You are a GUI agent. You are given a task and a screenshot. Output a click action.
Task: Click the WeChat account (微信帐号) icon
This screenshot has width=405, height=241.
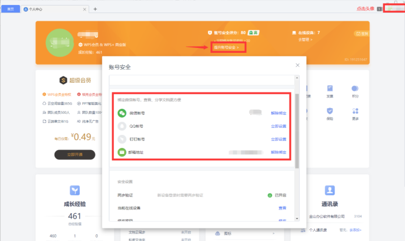click(x=122, y=113)
